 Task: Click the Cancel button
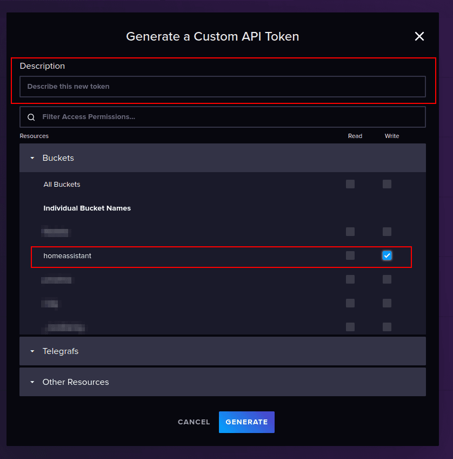194,422
